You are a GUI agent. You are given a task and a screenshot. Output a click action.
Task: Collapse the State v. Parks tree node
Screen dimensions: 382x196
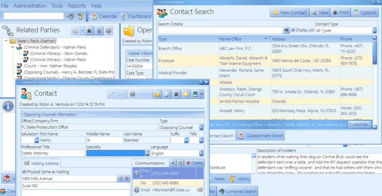click(6, 41)
